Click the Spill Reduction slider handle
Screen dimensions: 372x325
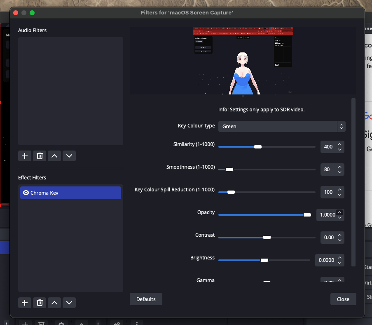click(x=231, y=192)
